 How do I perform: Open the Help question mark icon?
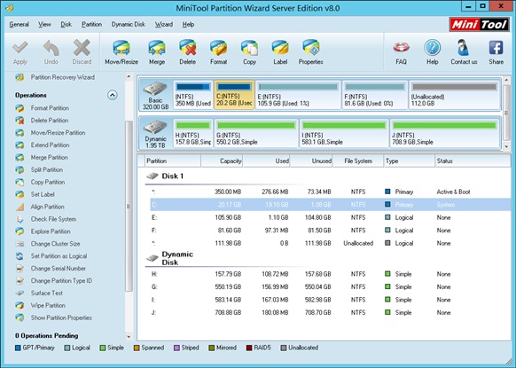click(432, 48)
